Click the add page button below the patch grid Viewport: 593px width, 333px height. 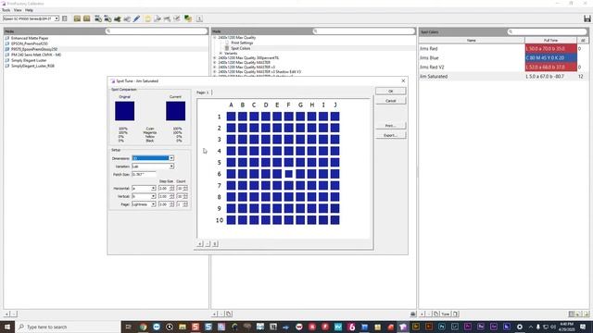200,244
